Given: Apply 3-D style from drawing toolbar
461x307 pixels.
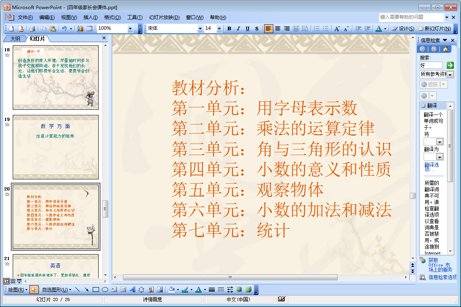Looking at the screenshot, I should coord(249,290).
